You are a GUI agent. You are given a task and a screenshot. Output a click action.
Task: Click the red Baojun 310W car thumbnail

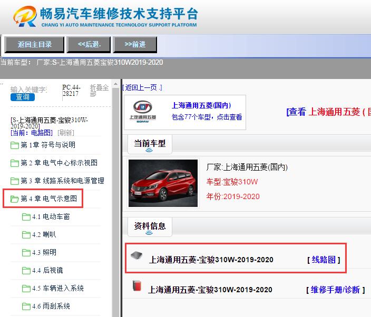coord(163,183)
